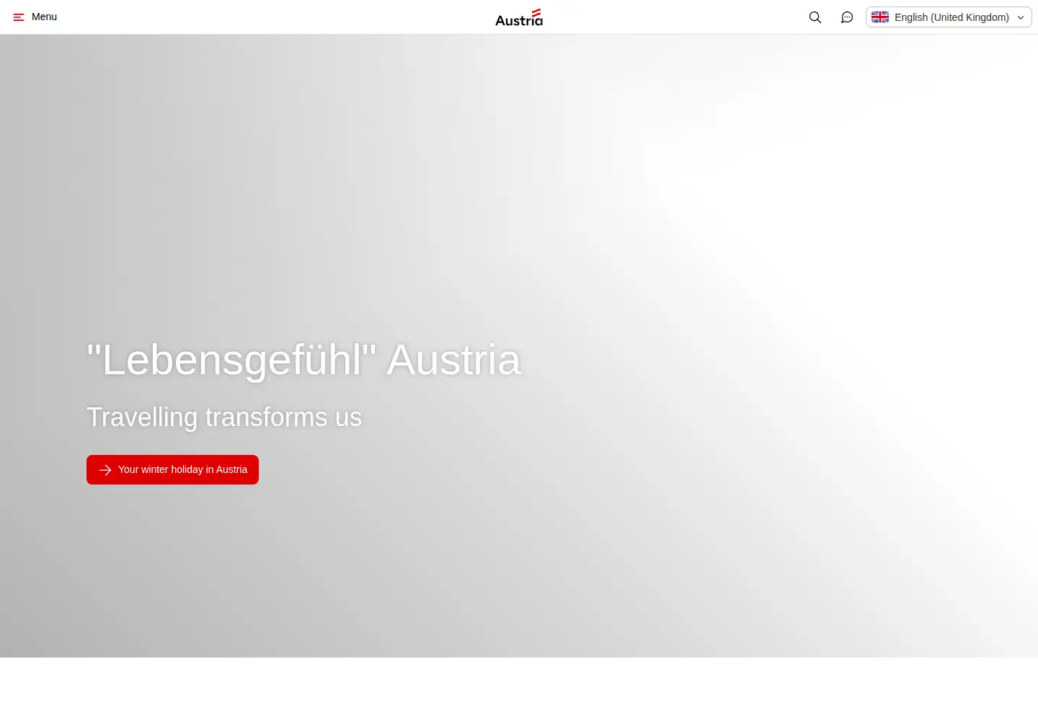Open the search magnifier icon
This screenshot has width=1038, height=721.
pos(815,17)
